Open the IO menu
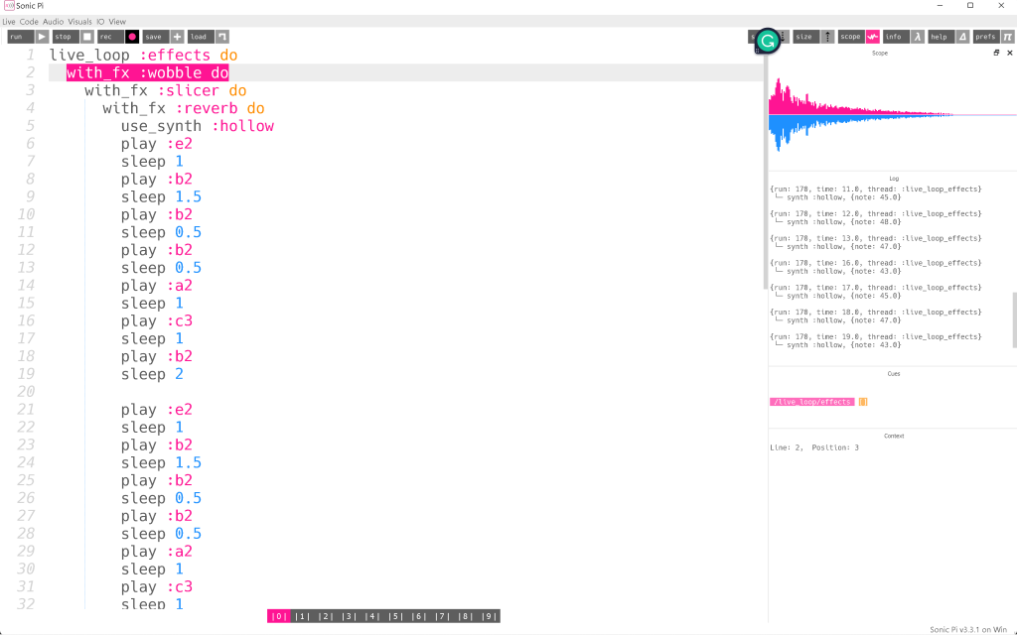This screenshot has height=635, width=1017. click(100, 22)
